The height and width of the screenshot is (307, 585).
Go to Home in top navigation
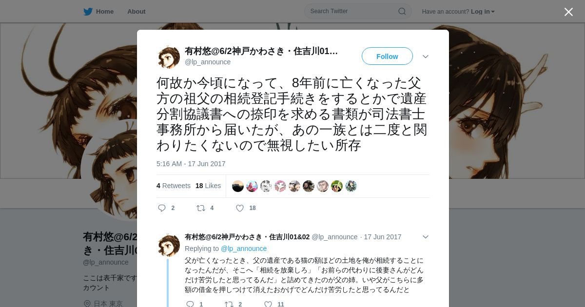click(105, 11)
